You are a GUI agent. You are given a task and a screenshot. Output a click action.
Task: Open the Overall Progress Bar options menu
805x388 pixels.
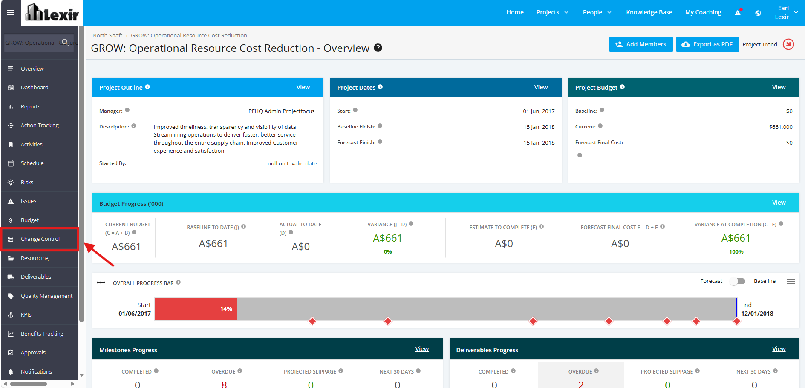791,282
